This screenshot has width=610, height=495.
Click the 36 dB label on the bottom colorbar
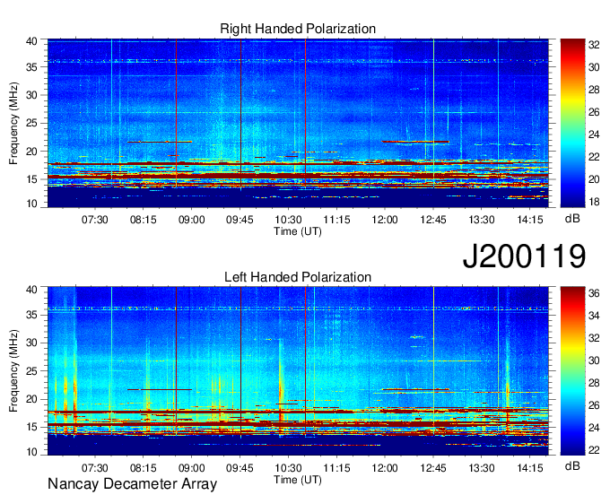coord(594,293)
